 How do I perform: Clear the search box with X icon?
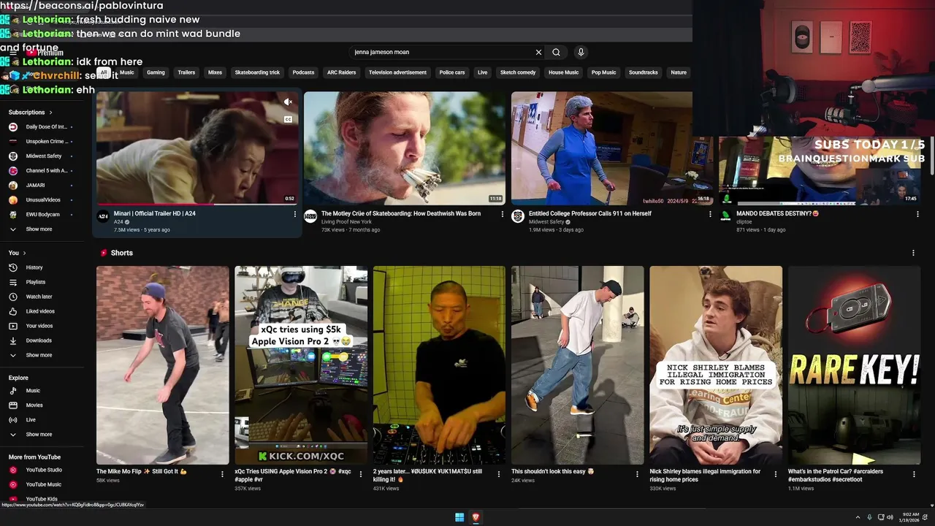pyautogui.click(x=538, y=52)
